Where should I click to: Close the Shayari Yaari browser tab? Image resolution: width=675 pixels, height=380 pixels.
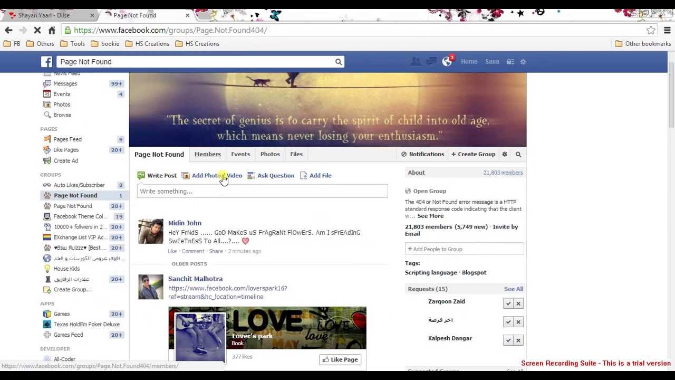pyautogui.click(x=92, y=15)
